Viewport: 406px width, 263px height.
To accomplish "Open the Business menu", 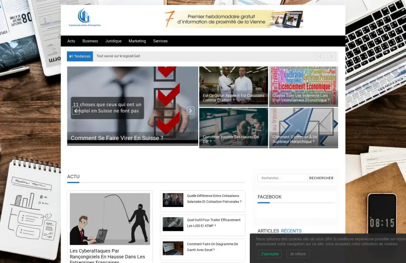I will coord(90,41).
